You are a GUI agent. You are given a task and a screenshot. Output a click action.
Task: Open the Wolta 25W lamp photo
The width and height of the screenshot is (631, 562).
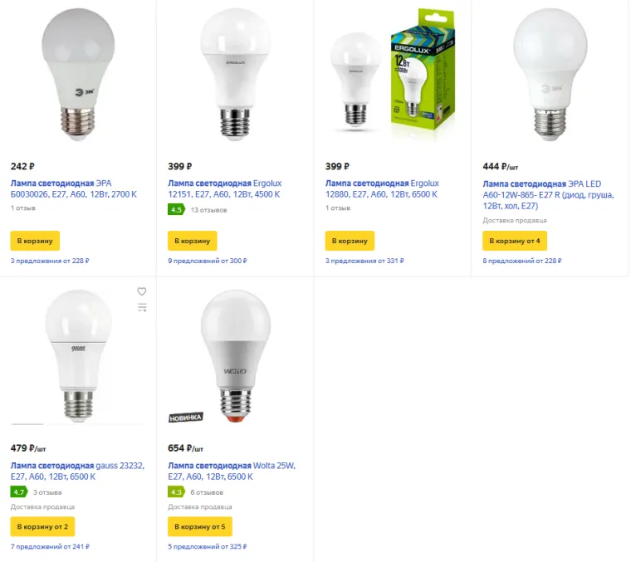(x=236, y=351)
